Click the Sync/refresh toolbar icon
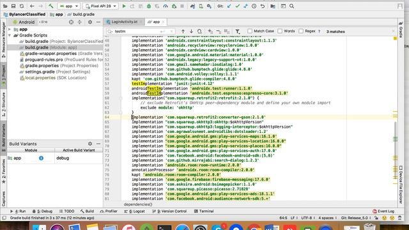Image resolution: width=409 pixels, height=230 pixels. pos(22,6)
